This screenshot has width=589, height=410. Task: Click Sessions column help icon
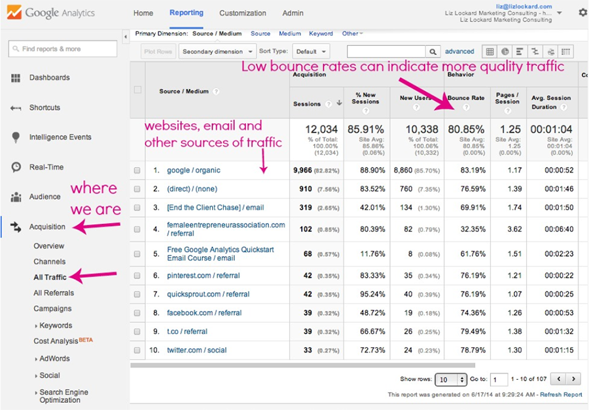(x=329, y=104)
